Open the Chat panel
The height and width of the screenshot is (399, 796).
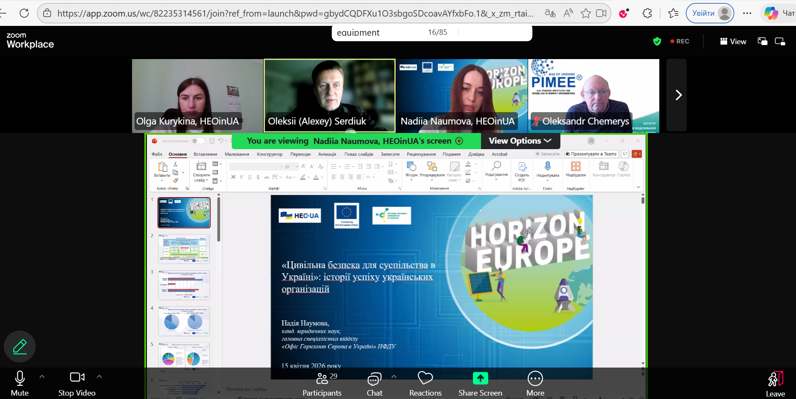click(374, 384)
